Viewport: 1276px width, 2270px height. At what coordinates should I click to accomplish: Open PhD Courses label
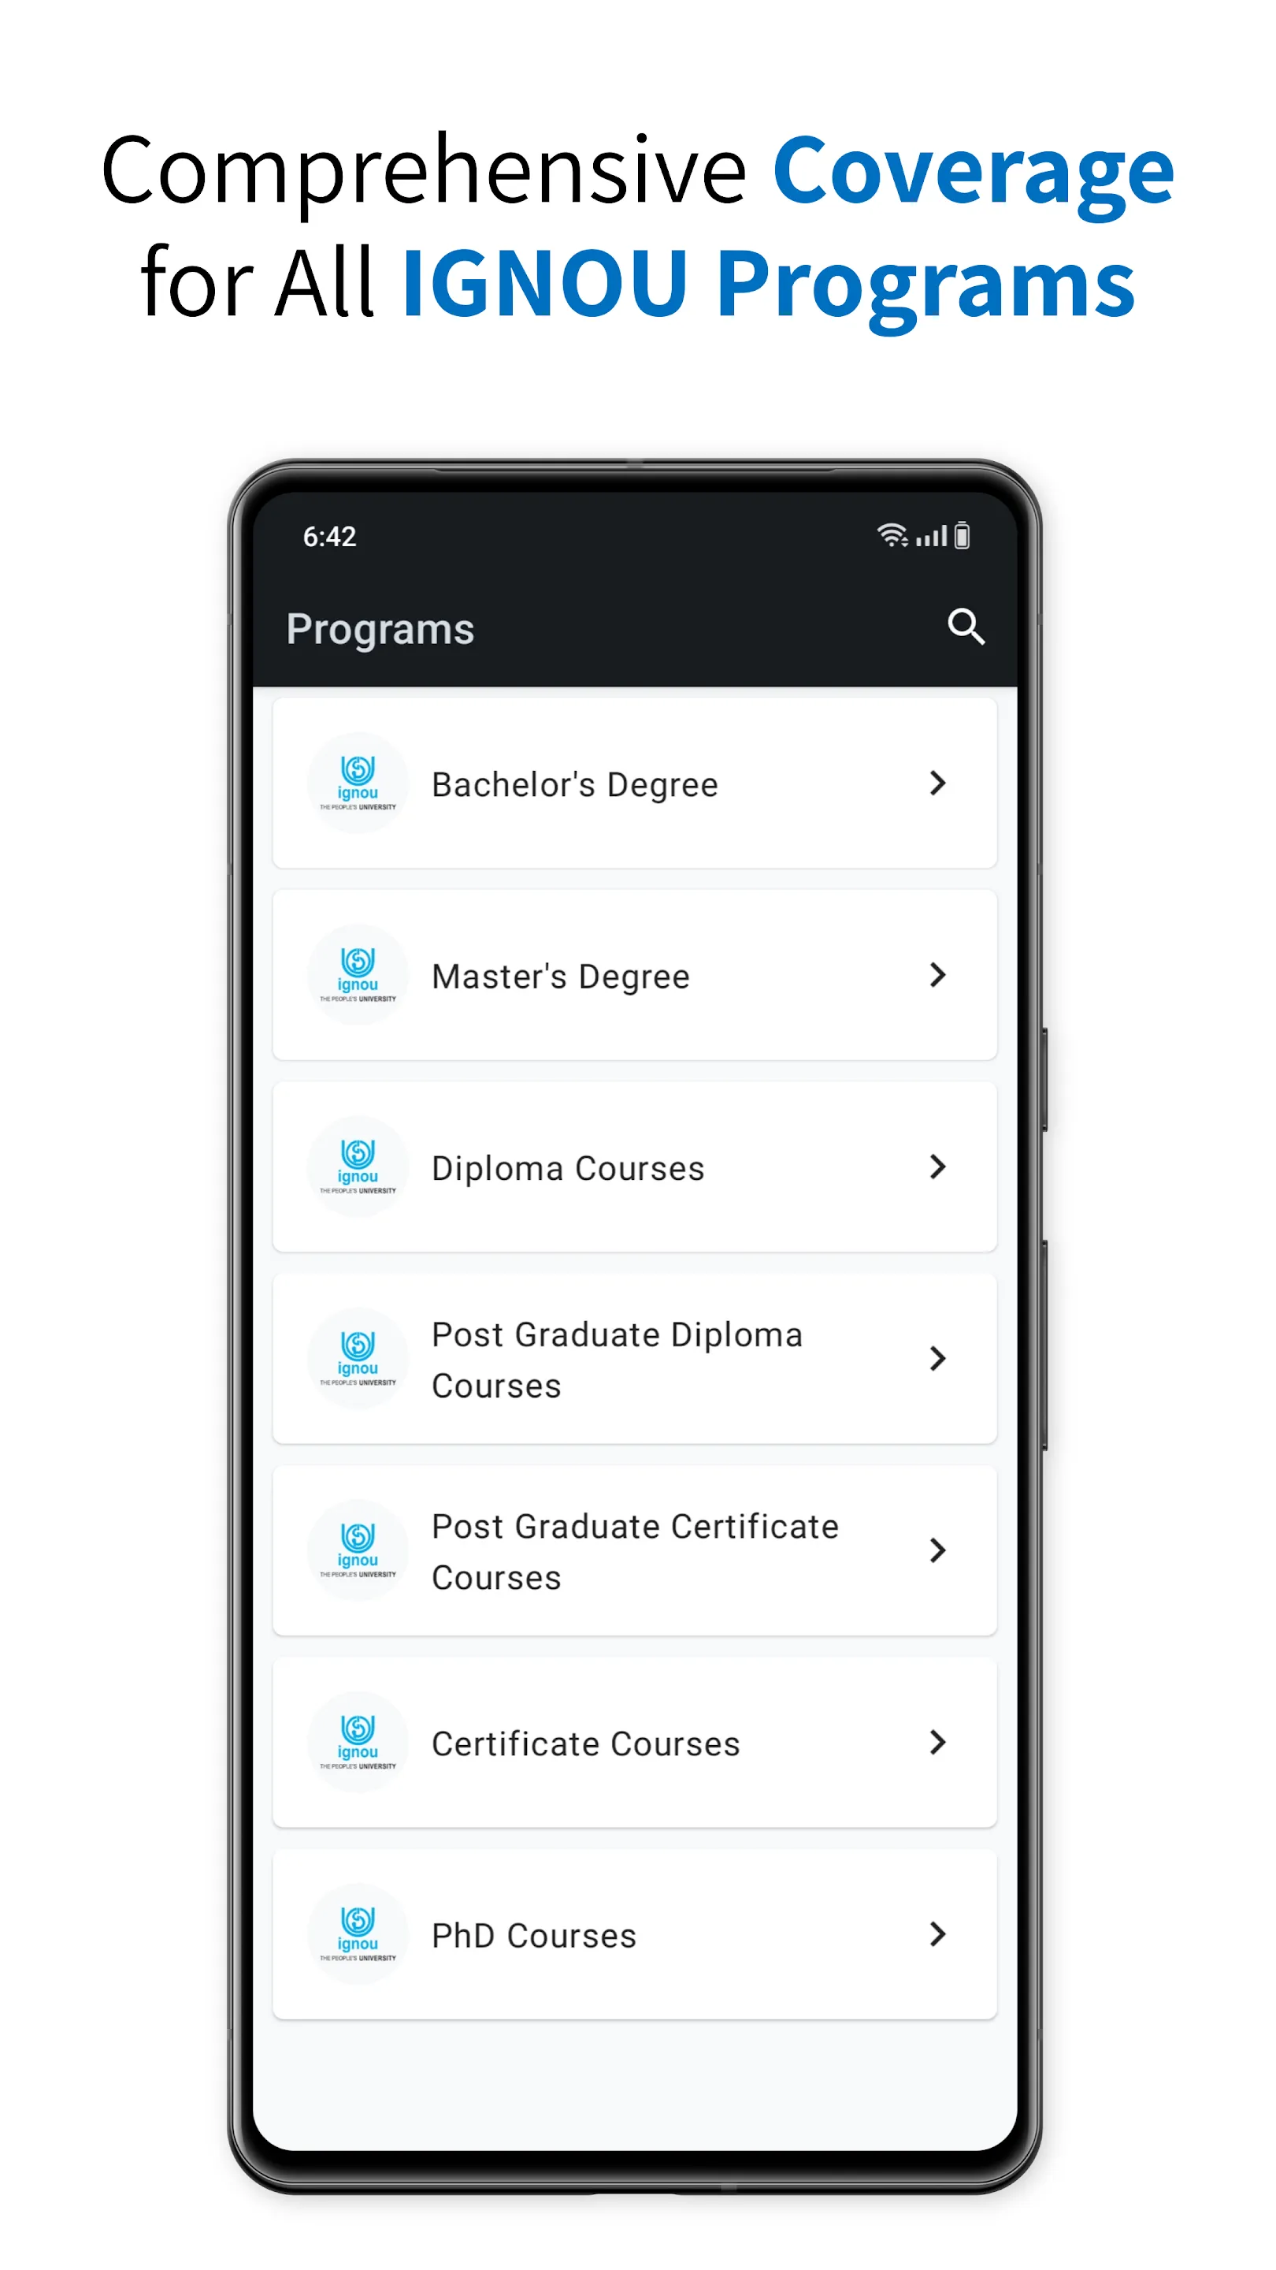click(x=534, y=1936)
